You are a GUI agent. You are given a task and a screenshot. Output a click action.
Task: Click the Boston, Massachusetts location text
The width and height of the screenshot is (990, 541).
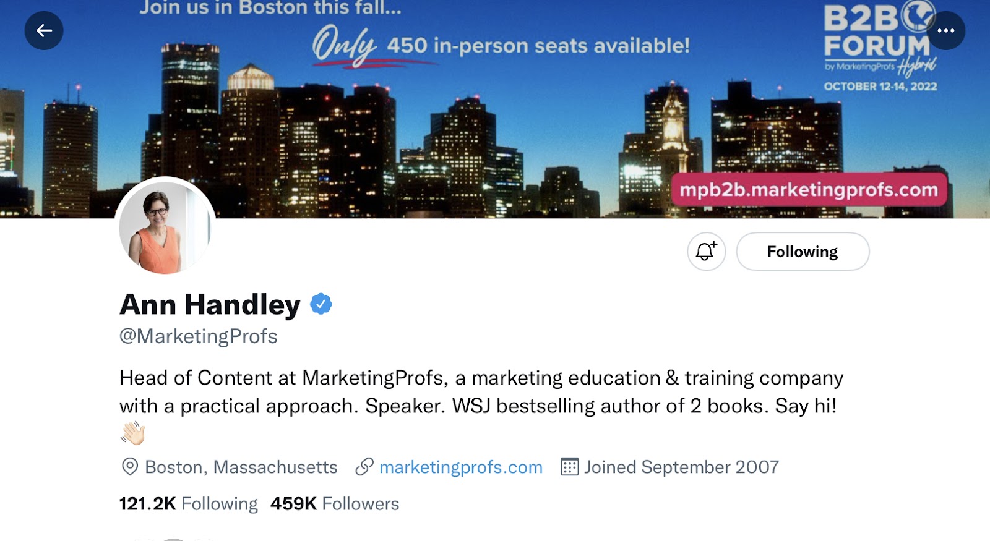pos(241,467)
